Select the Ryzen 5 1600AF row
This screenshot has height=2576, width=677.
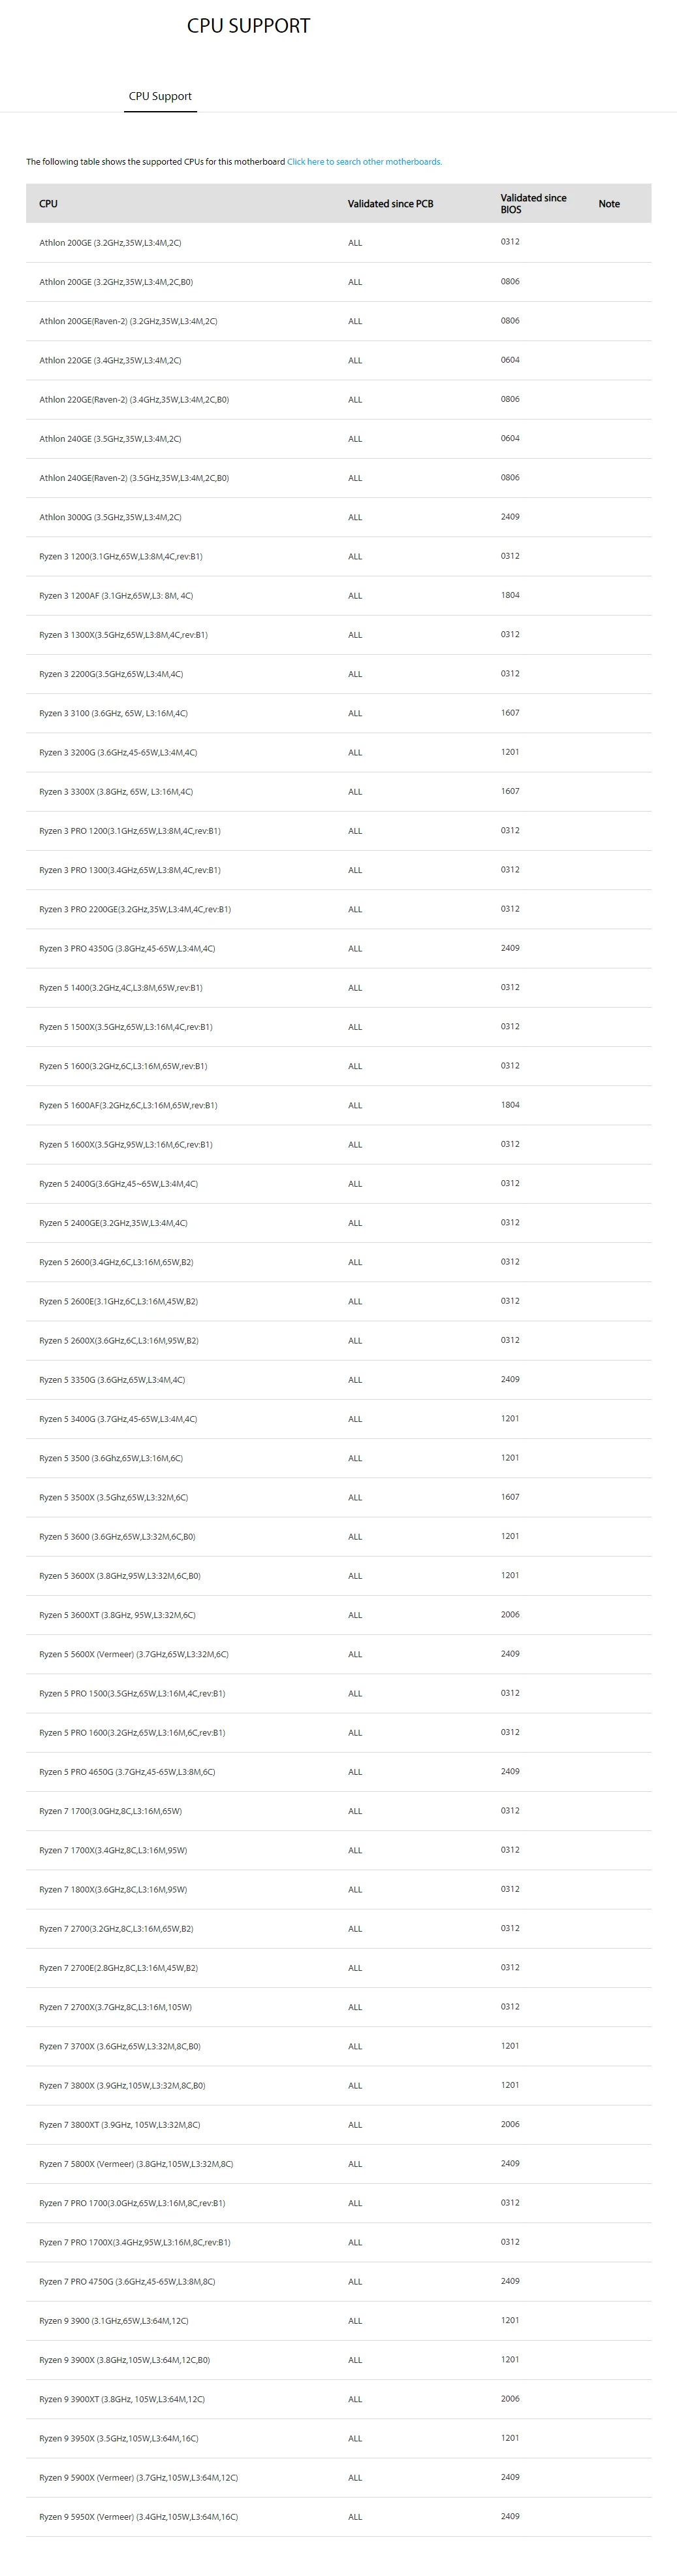(338, 1106)
